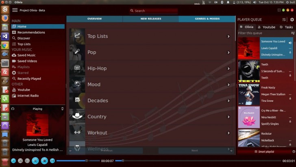Seek on the track progress slider

click(198, 161)
